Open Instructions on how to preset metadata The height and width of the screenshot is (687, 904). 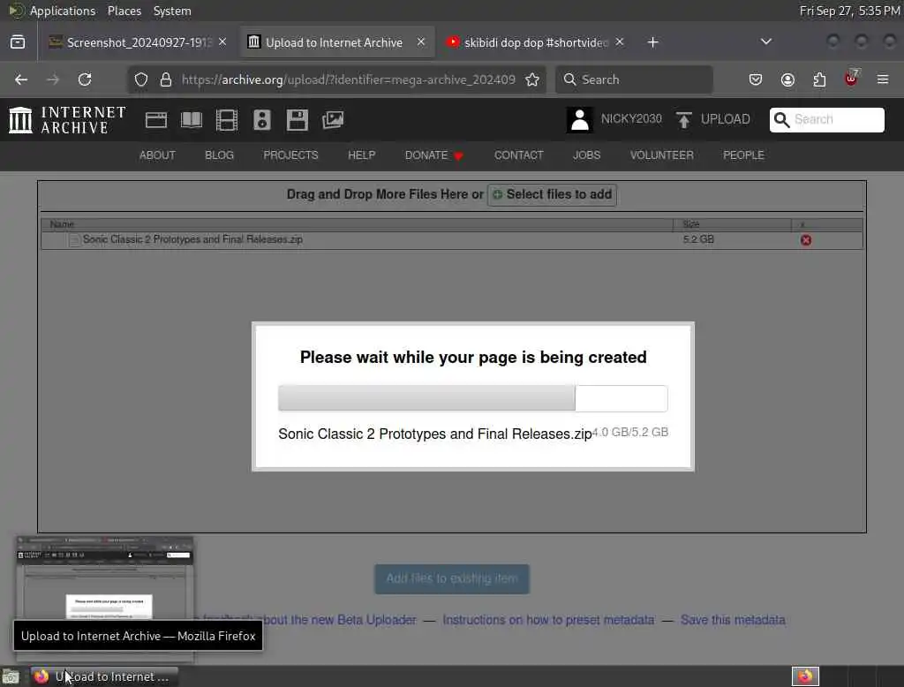pyautogui.click(x=548, y=620)
